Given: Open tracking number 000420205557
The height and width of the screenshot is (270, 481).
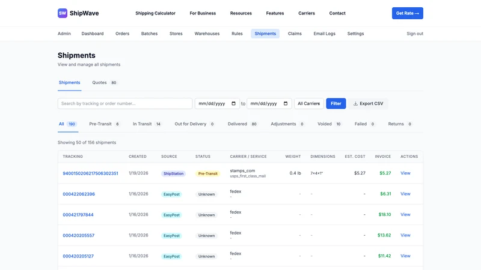Looking at the screenshot, I should [79, 235].
